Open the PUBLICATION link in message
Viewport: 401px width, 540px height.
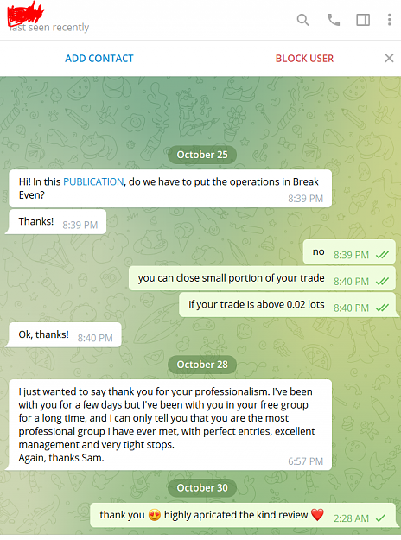(93, 181)
